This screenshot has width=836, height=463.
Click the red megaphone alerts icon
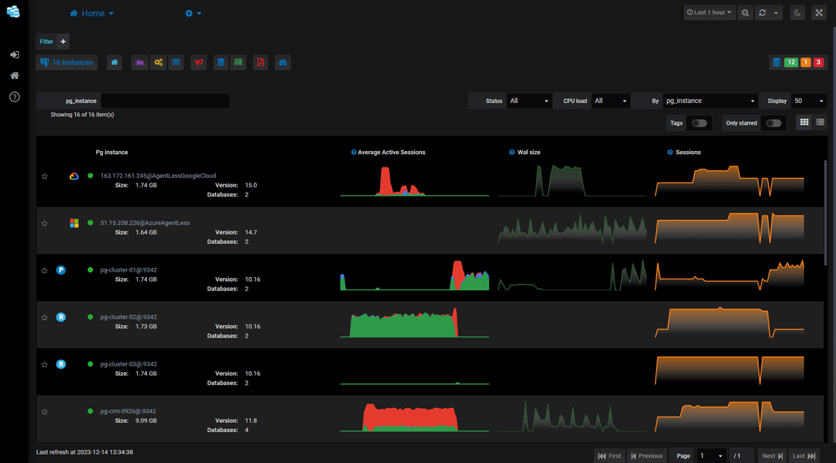(x=198, y=62)
